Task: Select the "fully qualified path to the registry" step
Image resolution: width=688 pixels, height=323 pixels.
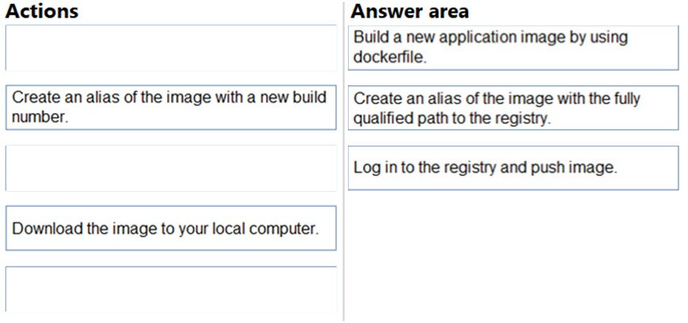Action: [514, 108]
